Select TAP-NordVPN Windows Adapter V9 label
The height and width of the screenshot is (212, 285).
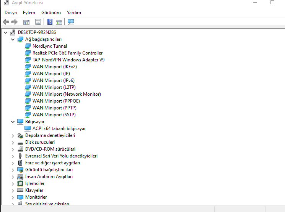[x=68, y=60]
